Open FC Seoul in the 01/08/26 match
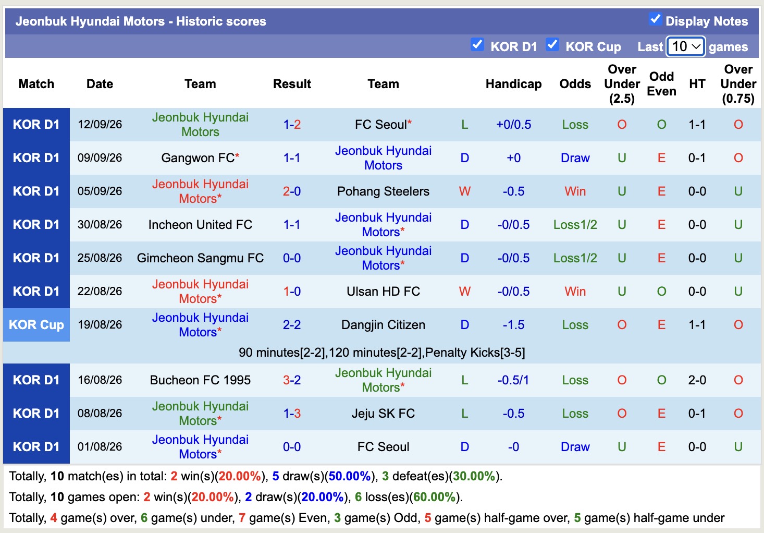Viewport: 764px width, 533px height. (383, 447)
